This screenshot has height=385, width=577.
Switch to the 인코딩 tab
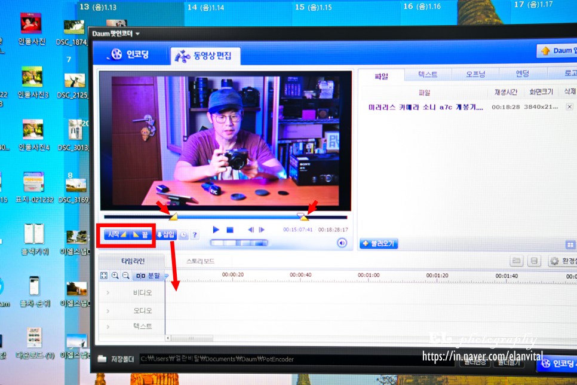click(130, 54)
